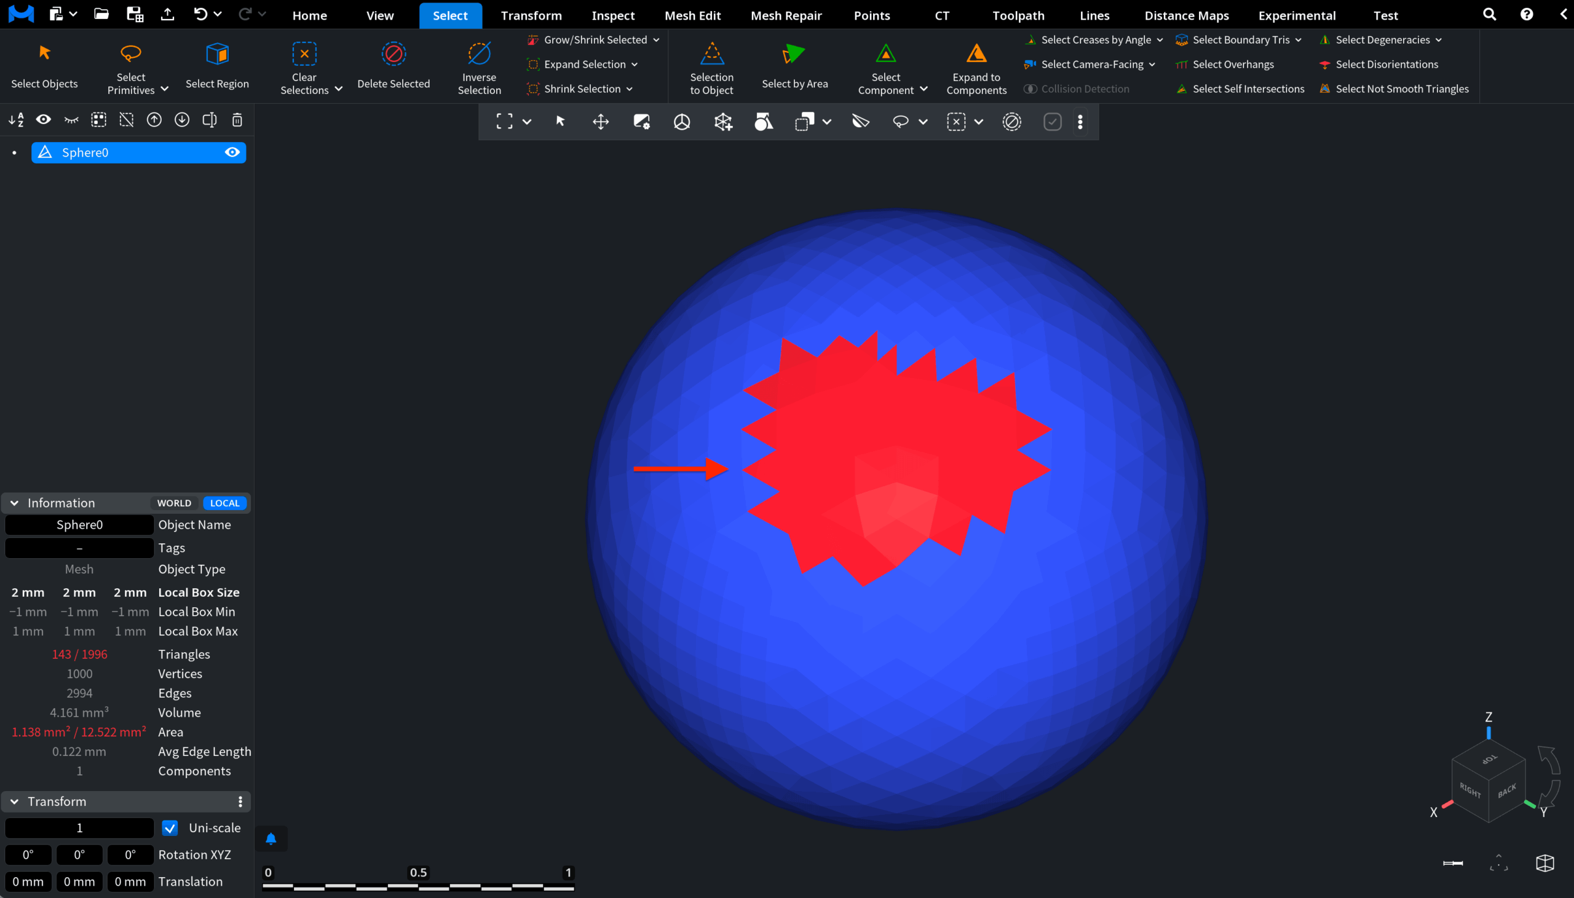Select by Area tool icon
The height and width of the screenshot is (898, 1574).
click(x=794, y=54)
